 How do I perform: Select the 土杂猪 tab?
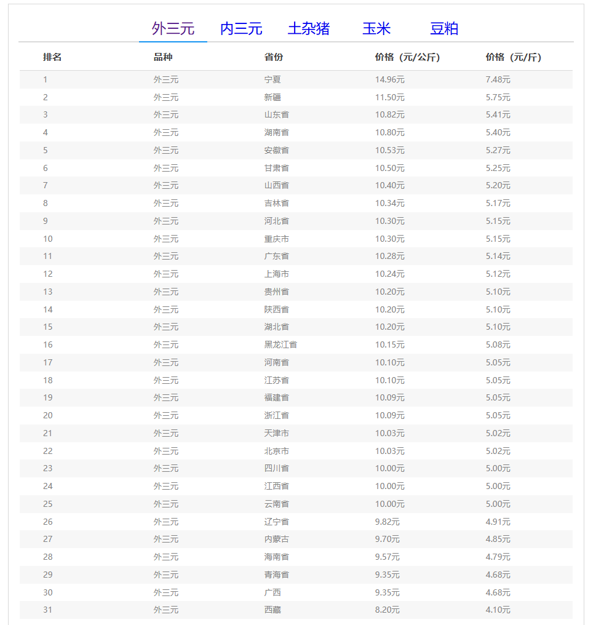point(309,29)
